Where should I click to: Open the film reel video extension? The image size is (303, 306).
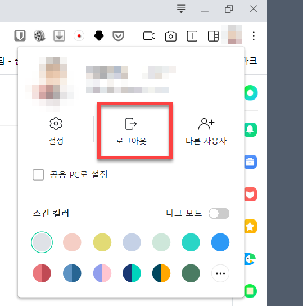tap(39, 35)
